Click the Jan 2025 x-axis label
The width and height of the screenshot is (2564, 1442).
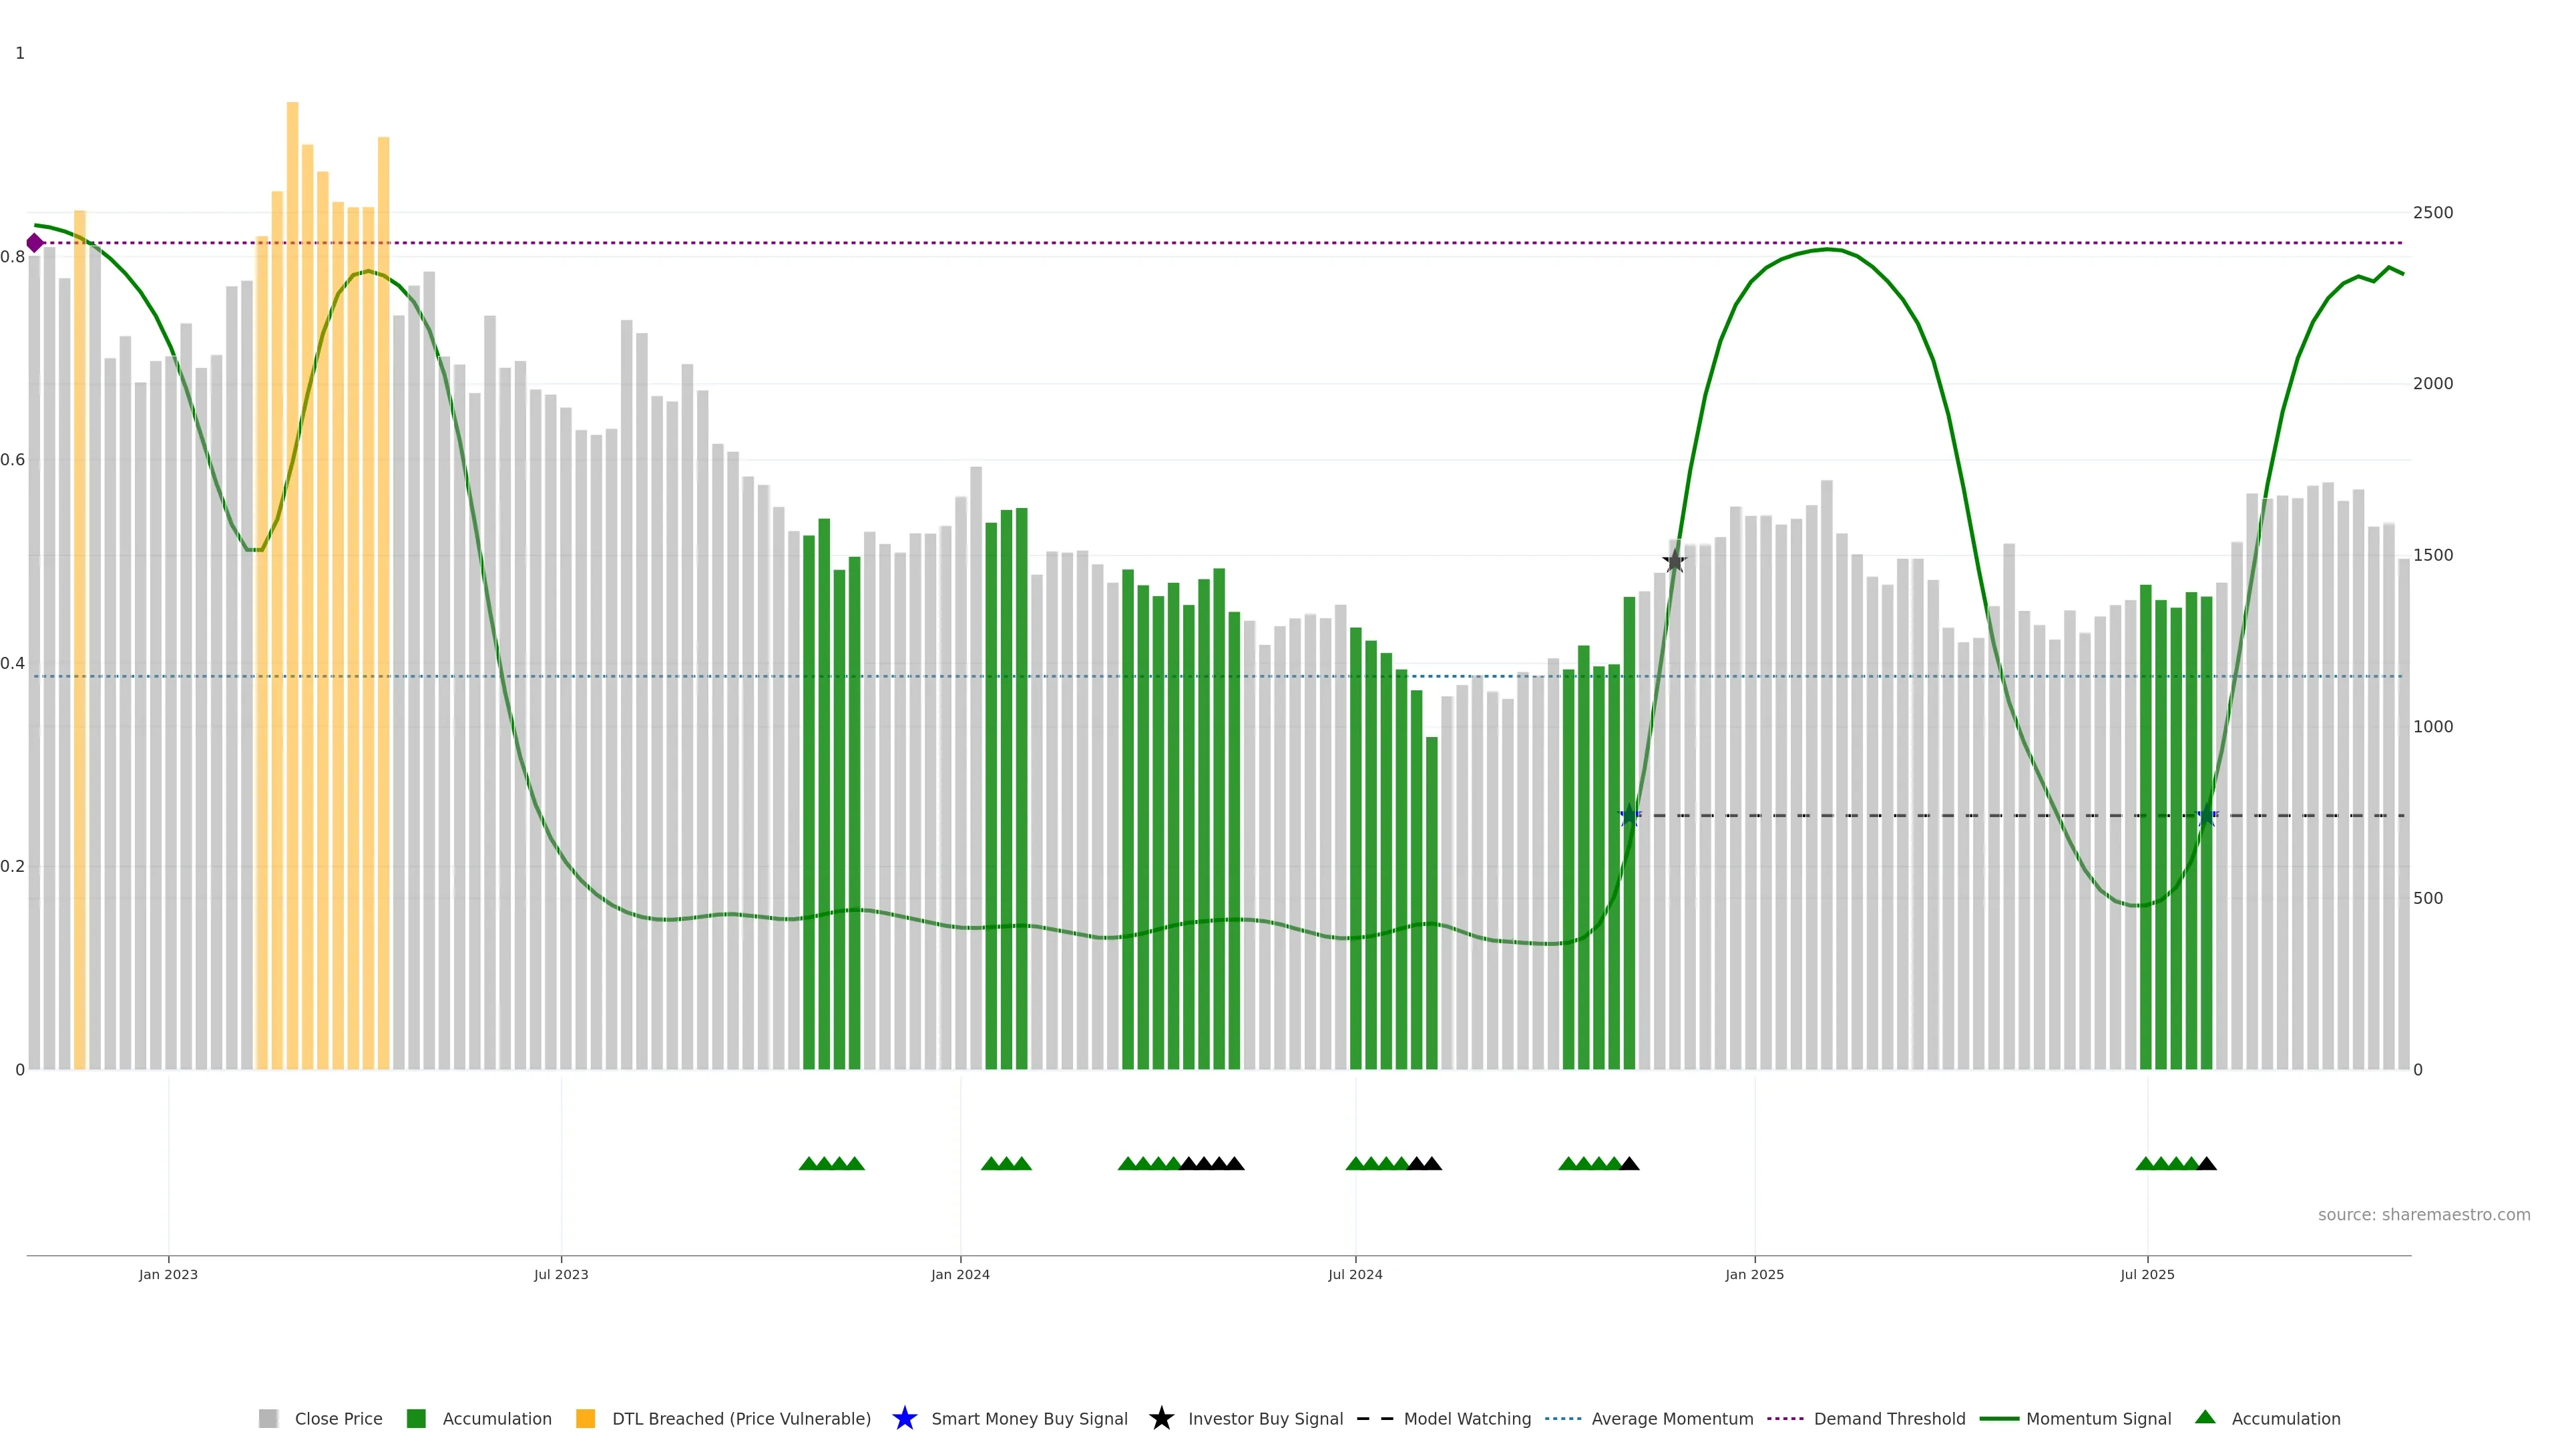click(1755, 1274)
